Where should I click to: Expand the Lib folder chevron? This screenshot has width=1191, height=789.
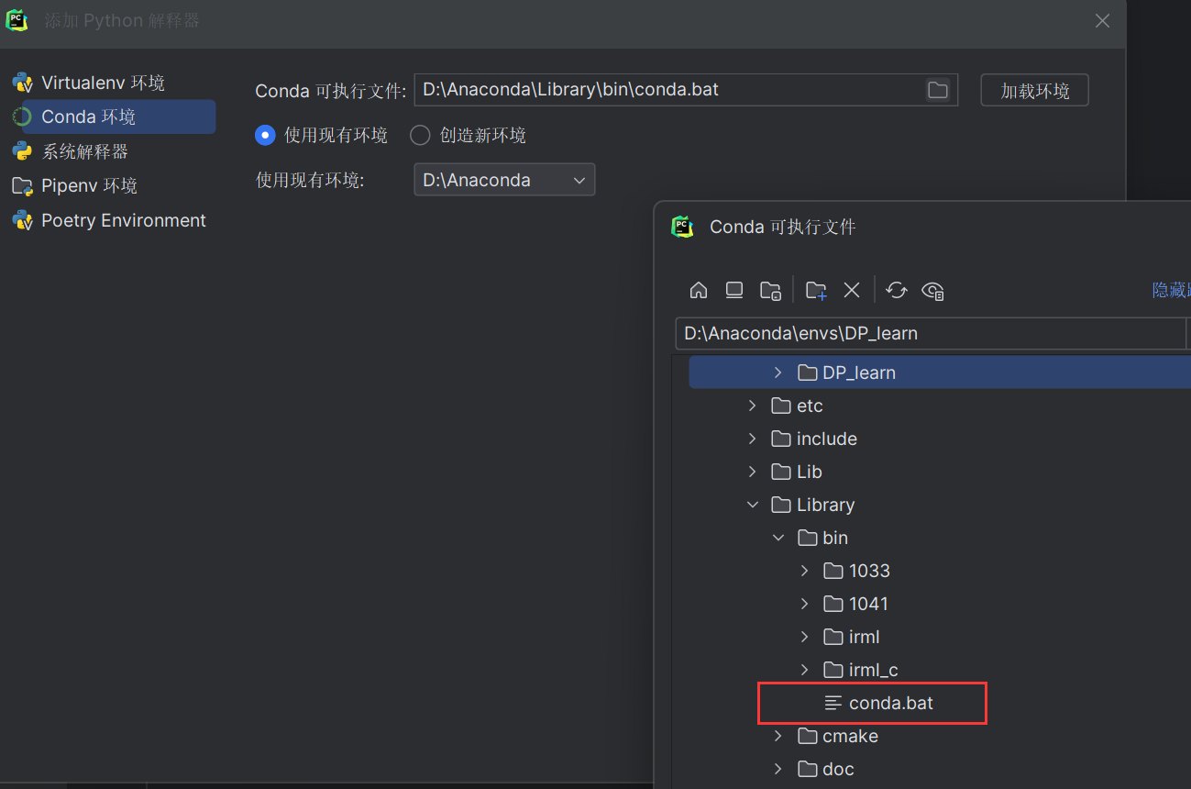point(753,472)
